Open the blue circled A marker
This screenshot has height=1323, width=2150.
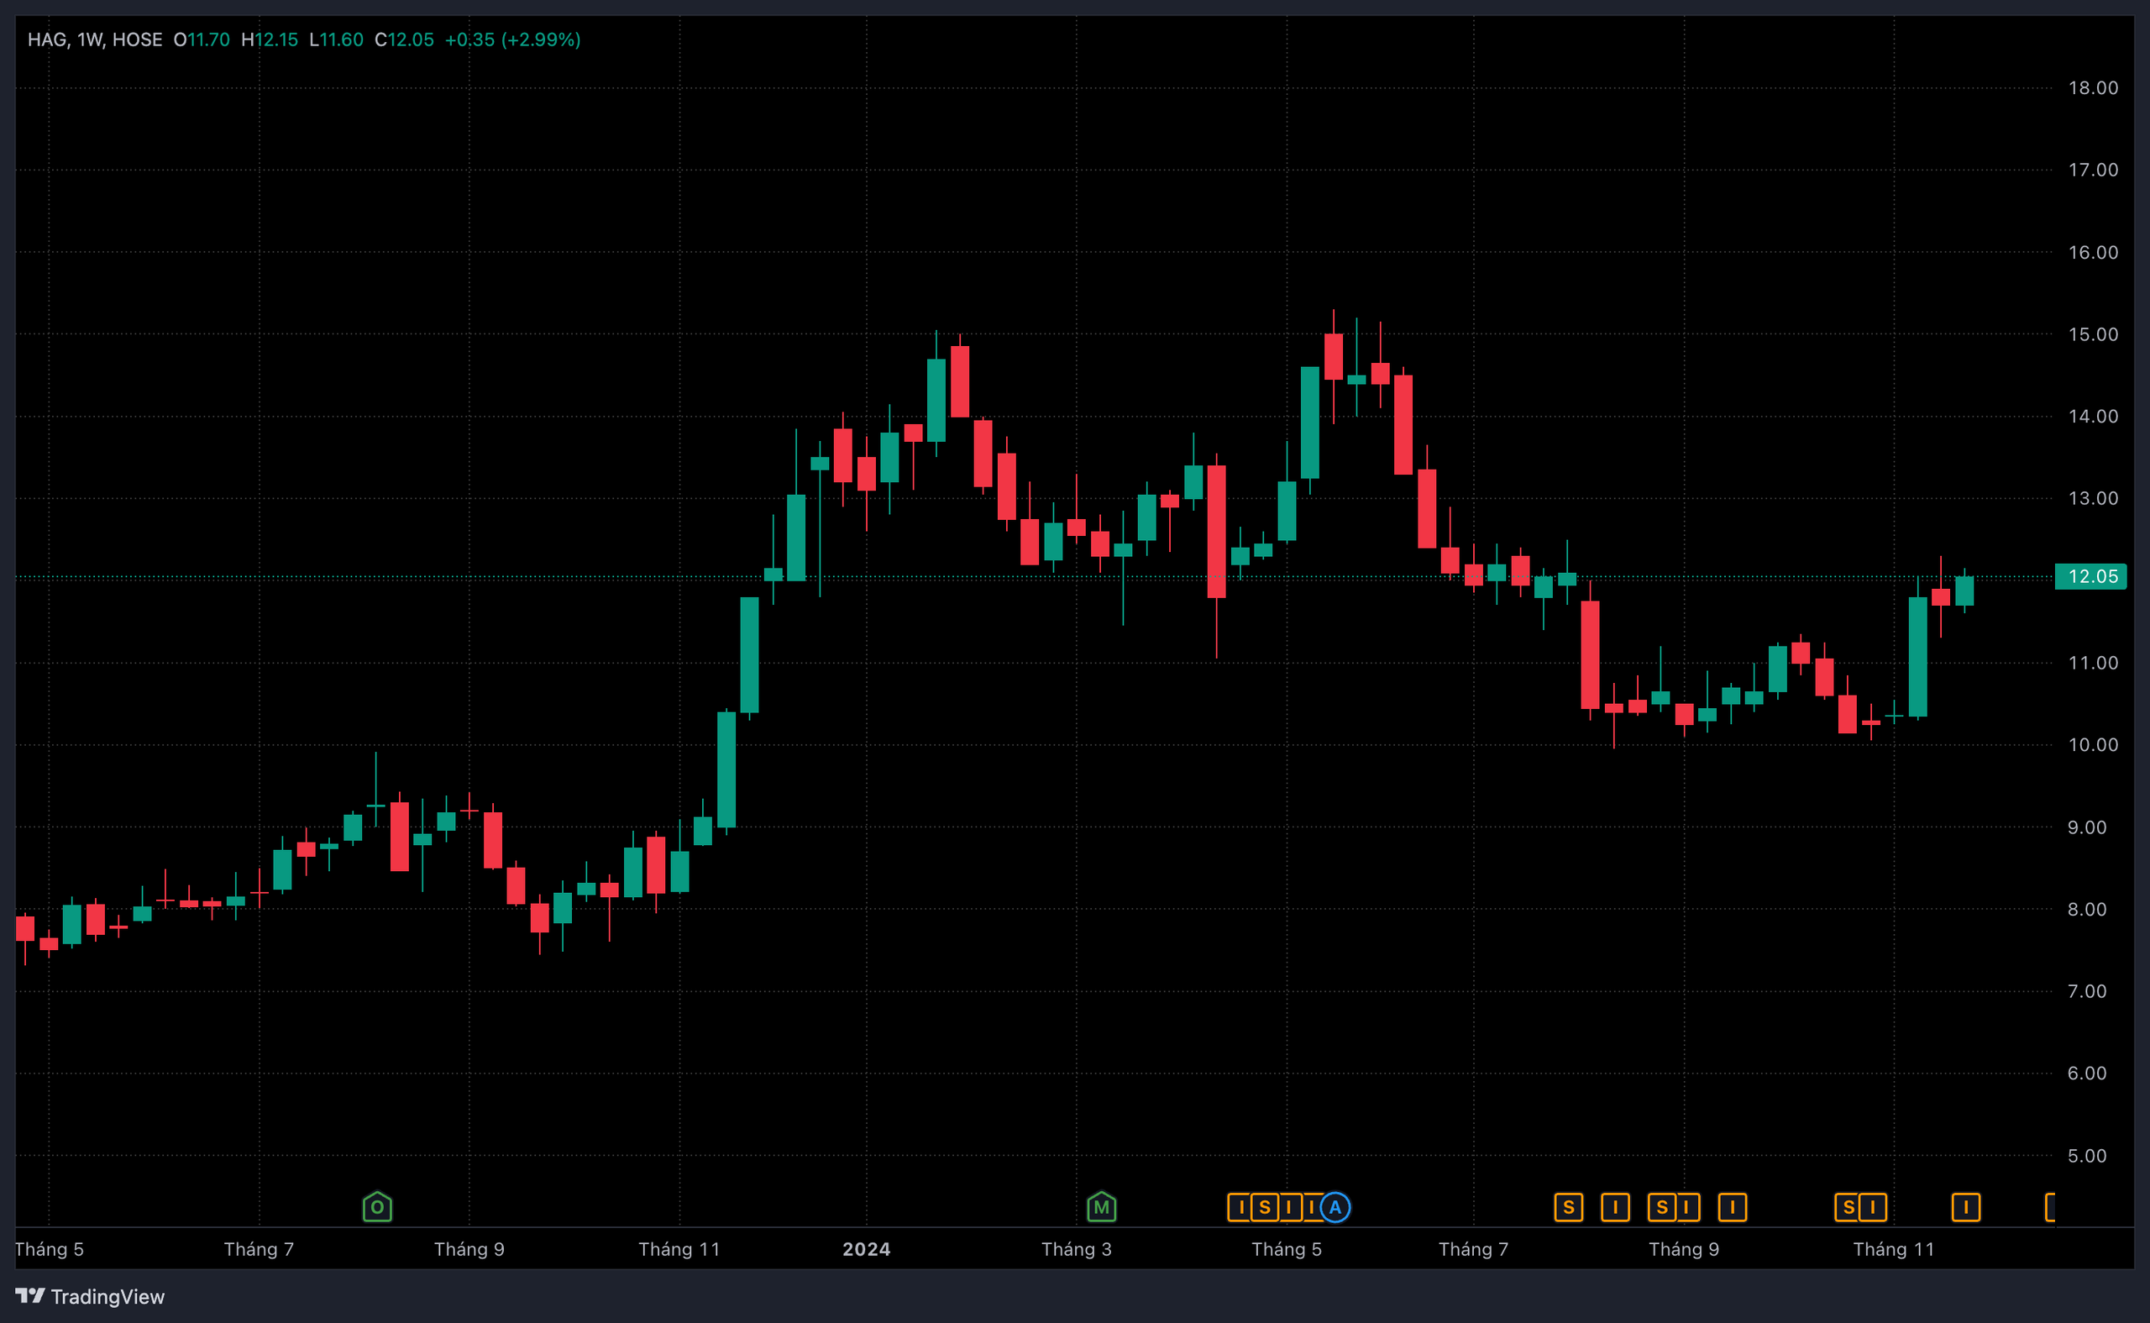(1335, 1208)
